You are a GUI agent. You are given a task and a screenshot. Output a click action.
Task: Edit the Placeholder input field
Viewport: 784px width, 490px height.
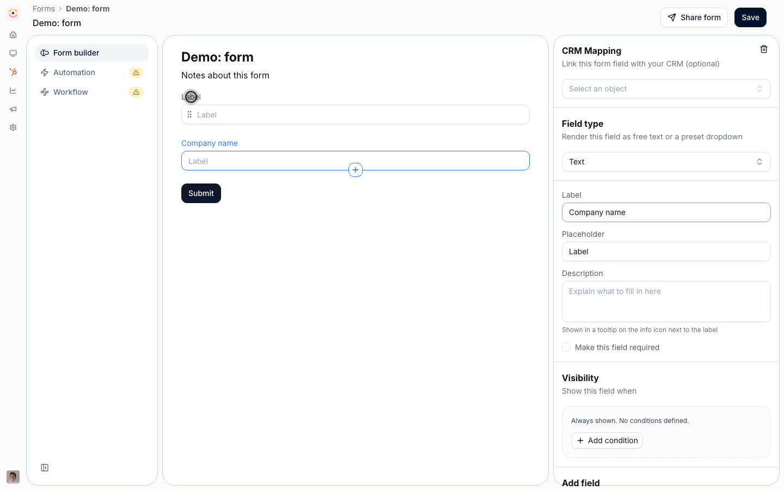point(666,252)
